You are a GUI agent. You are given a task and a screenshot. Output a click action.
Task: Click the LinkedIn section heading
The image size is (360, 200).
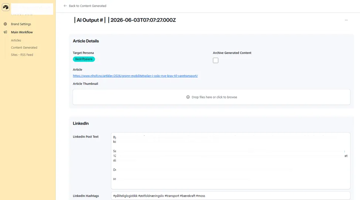[81, 123]
